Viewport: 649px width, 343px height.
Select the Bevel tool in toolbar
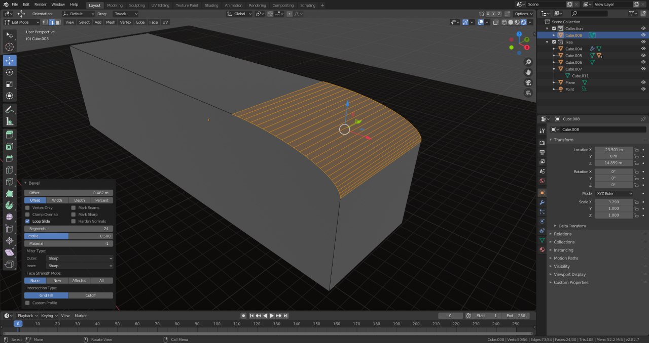[x=10, y=158]
